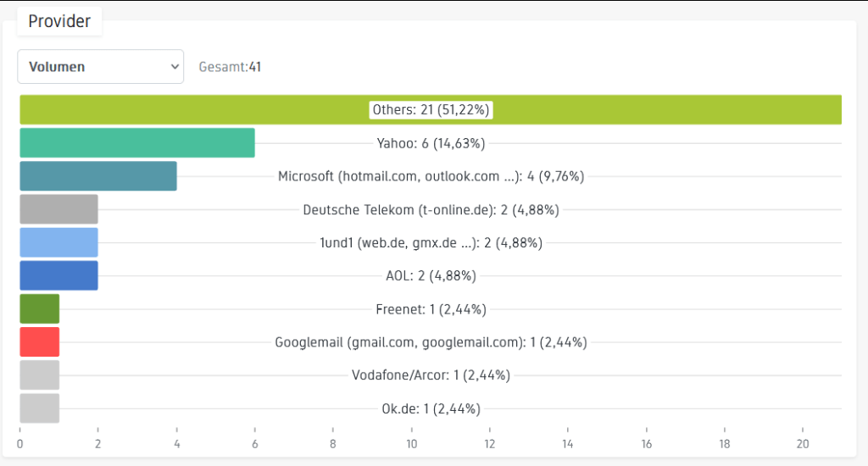Click the light blue 1und1 bar
The image size is (868, 466).
coord(58,242)
